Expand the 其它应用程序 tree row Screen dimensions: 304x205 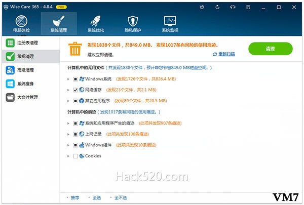[68, 101]
